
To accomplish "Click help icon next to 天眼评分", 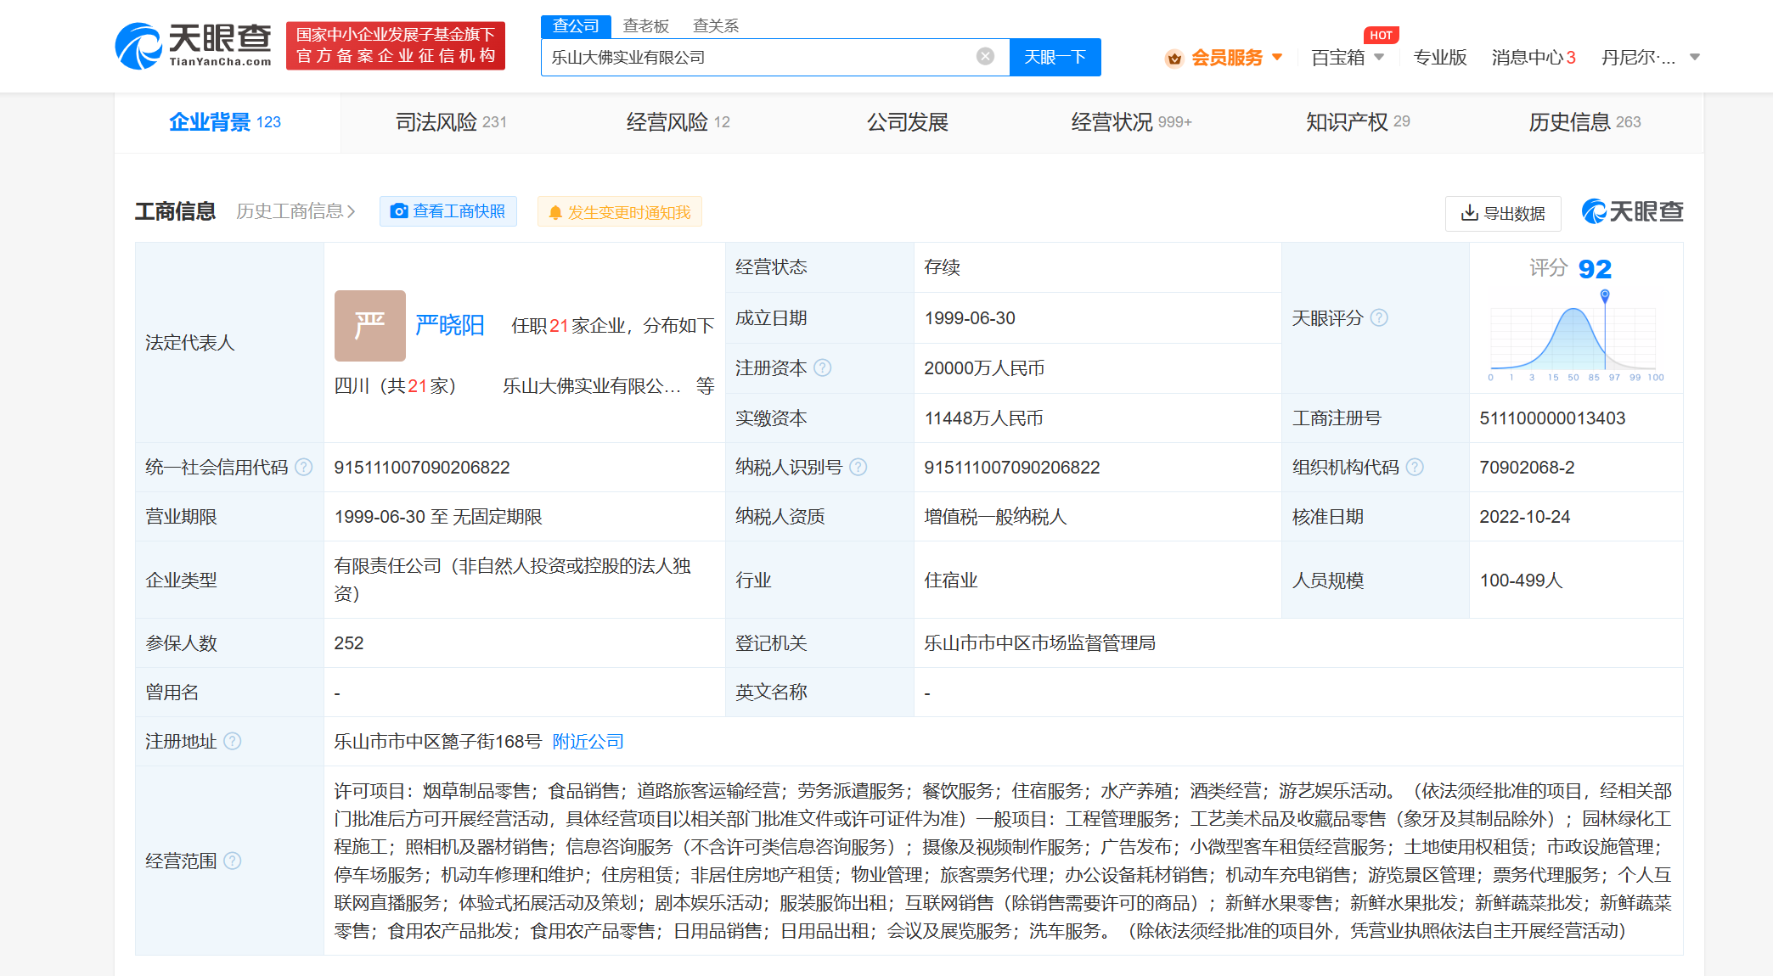I will pyautogui.click(x=1379, y=317).
